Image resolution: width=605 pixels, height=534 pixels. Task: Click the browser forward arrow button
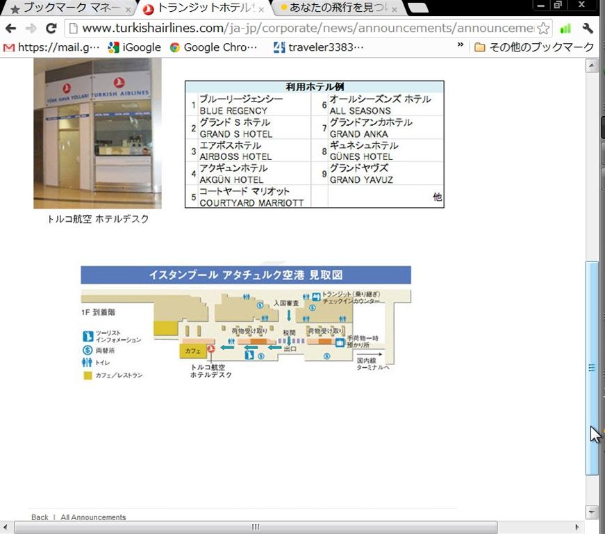pyautogui.click(x=31, y=29)
